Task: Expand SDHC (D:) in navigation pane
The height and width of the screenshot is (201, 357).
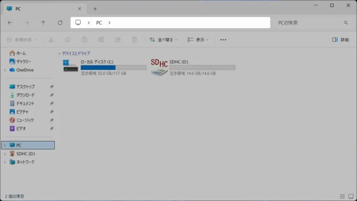Action: [x=5, y=154]
